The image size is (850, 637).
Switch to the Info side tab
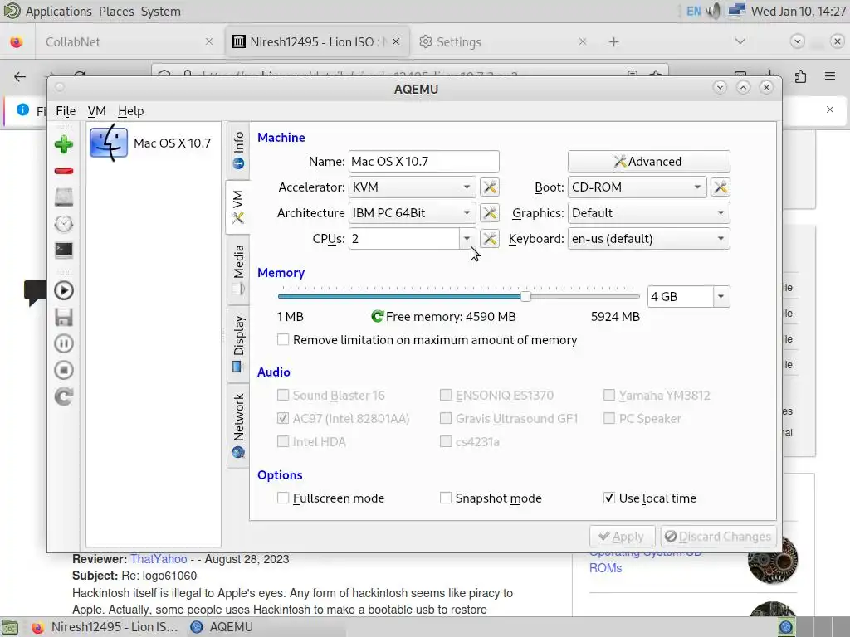click(x=238, y=151)
